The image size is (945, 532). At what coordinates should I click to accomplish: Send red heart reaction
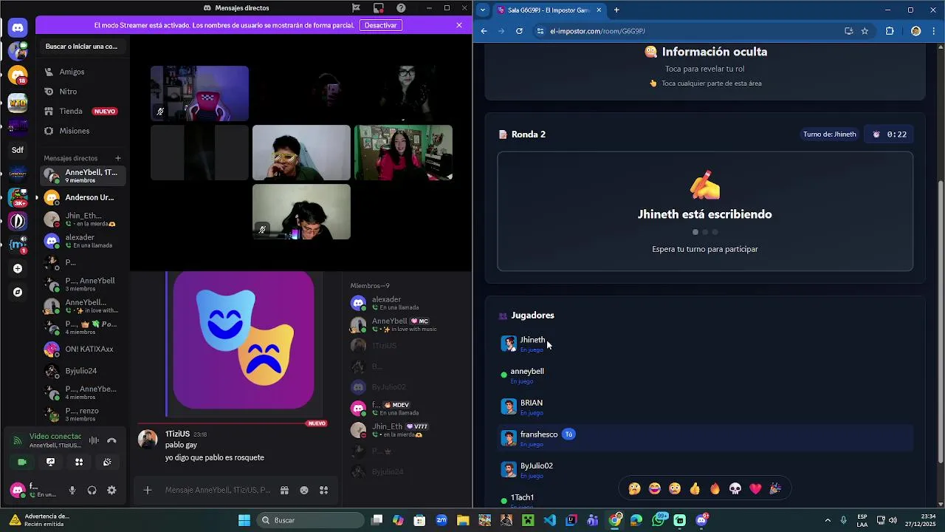pyautogui.click(x=755, y=488)
